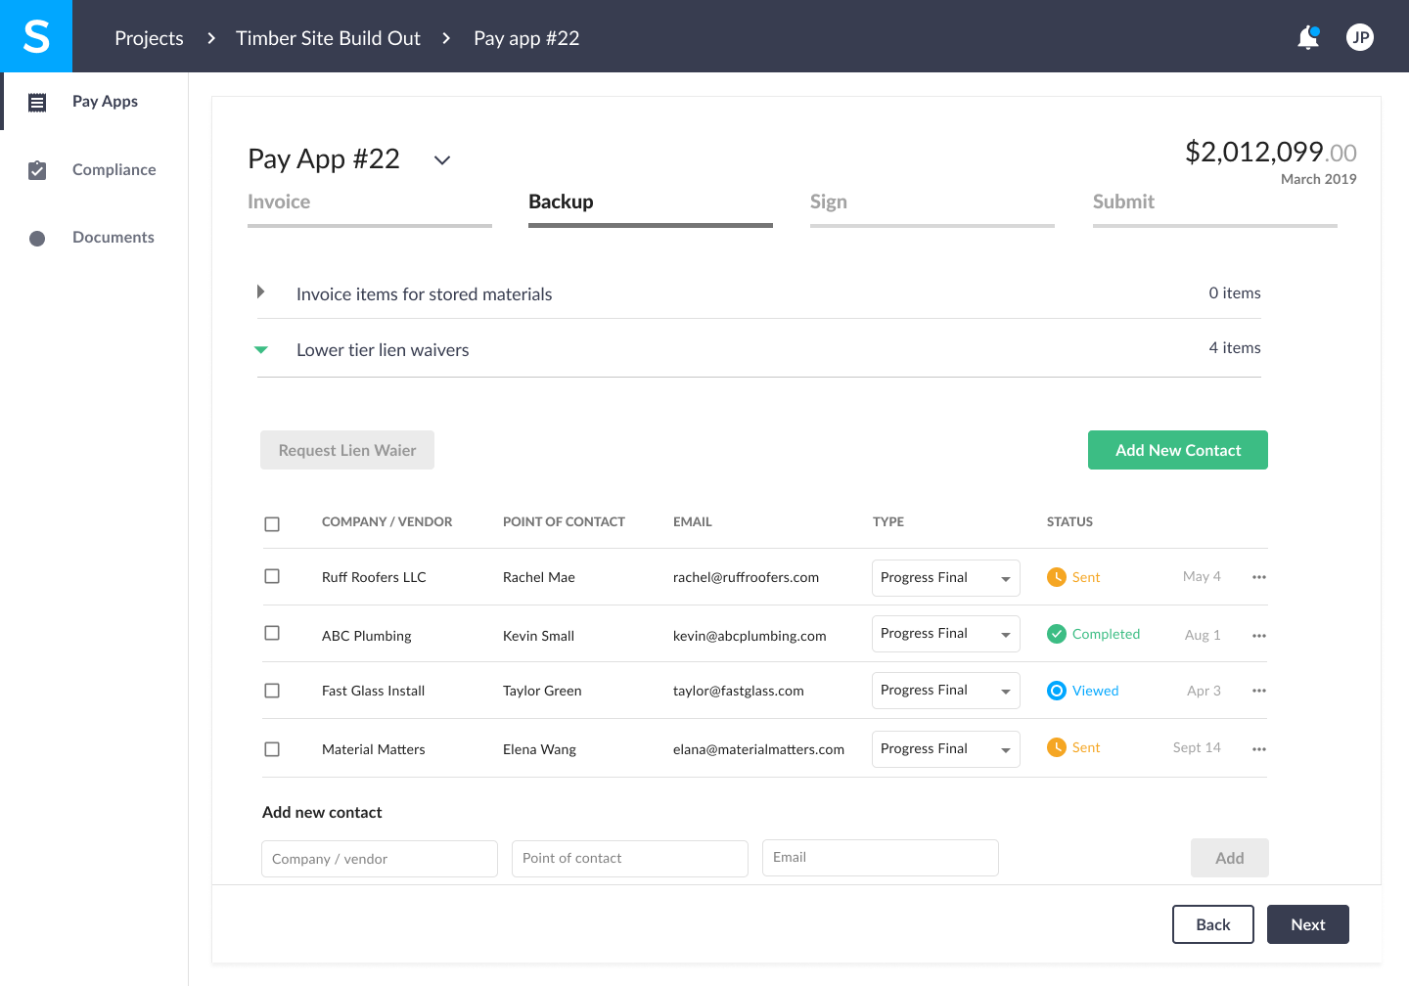Screen dimensions: 1409x986
Task: Click email elana@materialmatters.com
Action: click(758, 749)
